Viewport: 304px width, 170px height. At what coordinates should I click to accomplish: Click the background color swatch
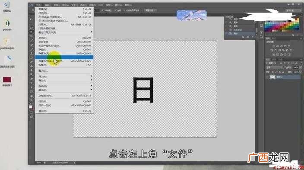[32, 109]
